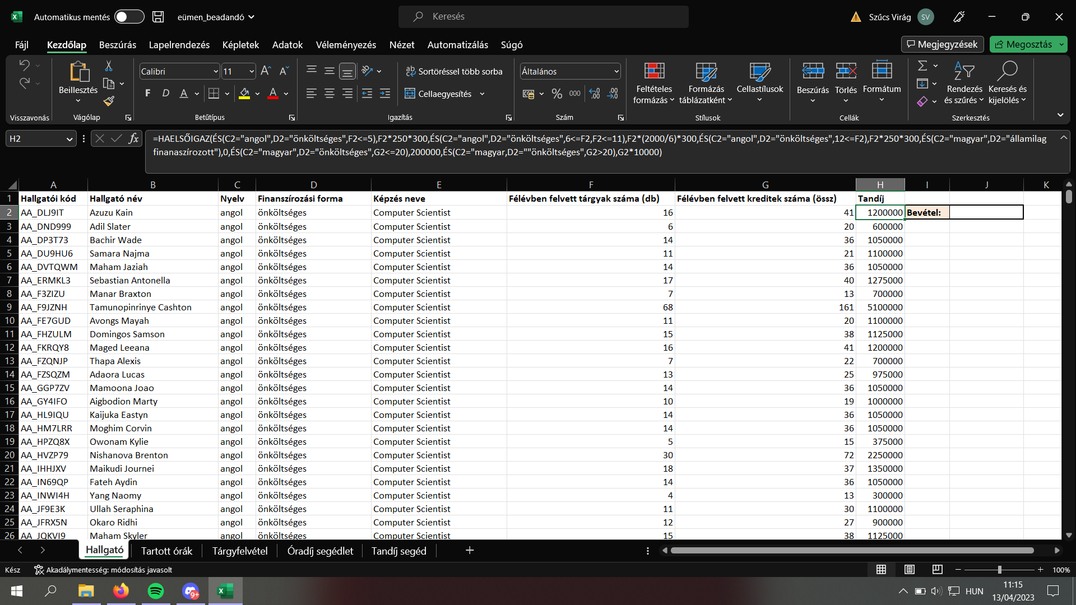Viewport: 1076px width, 605px height.
Task: Click the zoom level slider handle
Action: coord(999,570)
